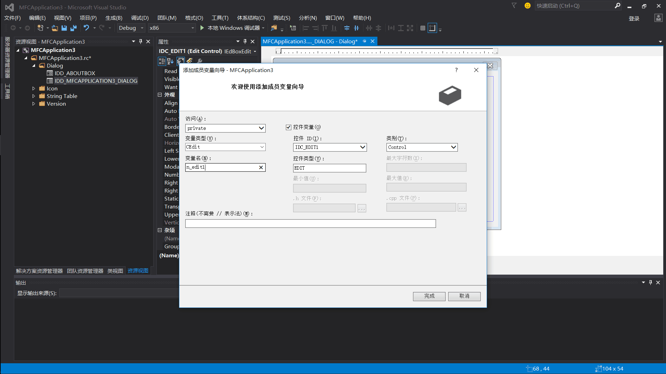Open the control events (lightning bolt) view
The image size is (666, 374).
pyautogui.click(x=189, y=61)
